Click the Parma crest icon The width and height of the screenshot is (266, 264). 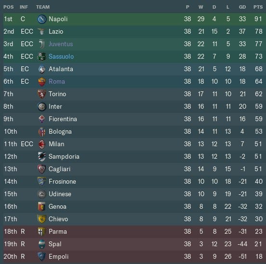(x=41, y=232)
